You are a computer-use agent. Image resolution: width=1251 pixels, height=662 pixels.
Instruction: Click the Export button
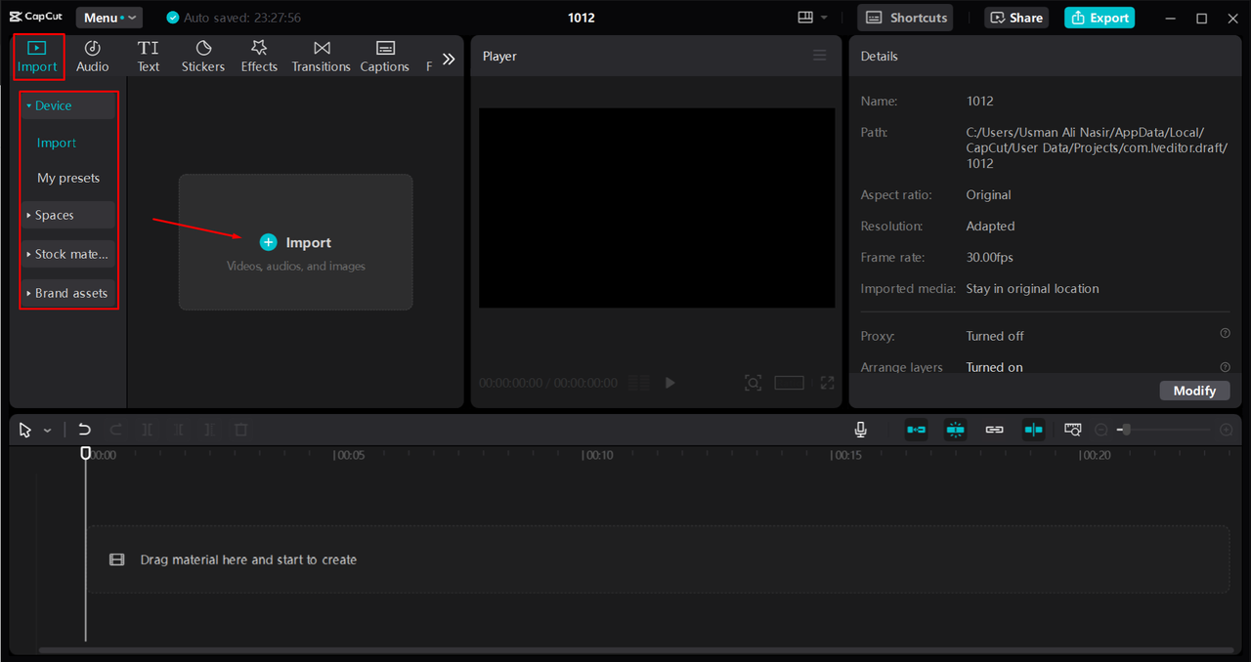pyautogui.click(x=1100, y=18)
